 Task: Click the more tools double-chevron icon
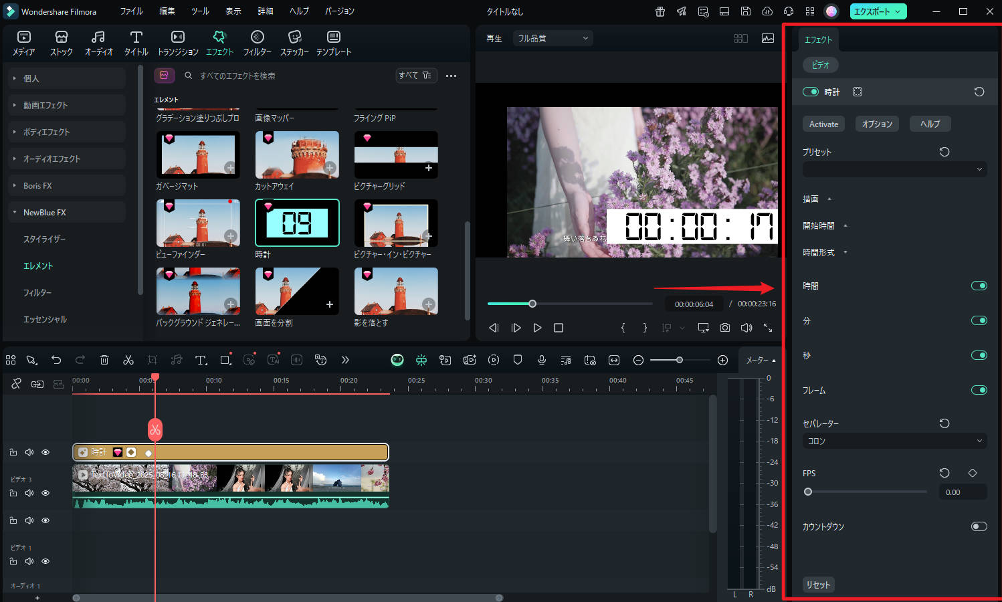tap(345, 360)
